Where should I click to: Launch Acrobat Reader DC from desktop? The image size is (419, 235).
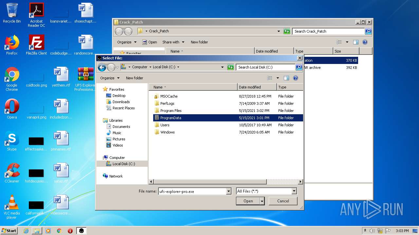point(36,15)
